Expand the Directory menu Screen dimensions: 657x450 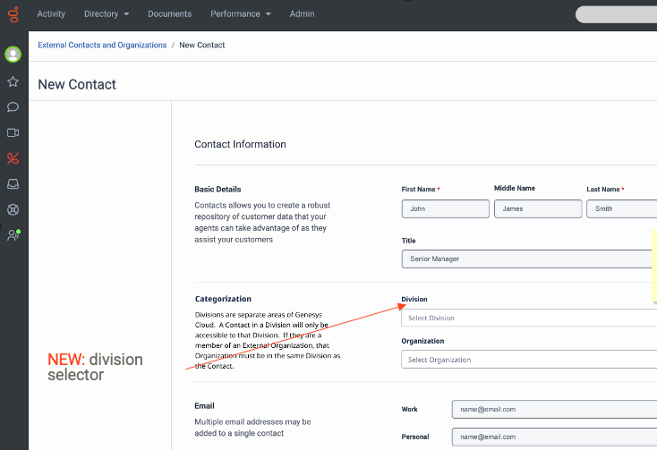(106, 14)
